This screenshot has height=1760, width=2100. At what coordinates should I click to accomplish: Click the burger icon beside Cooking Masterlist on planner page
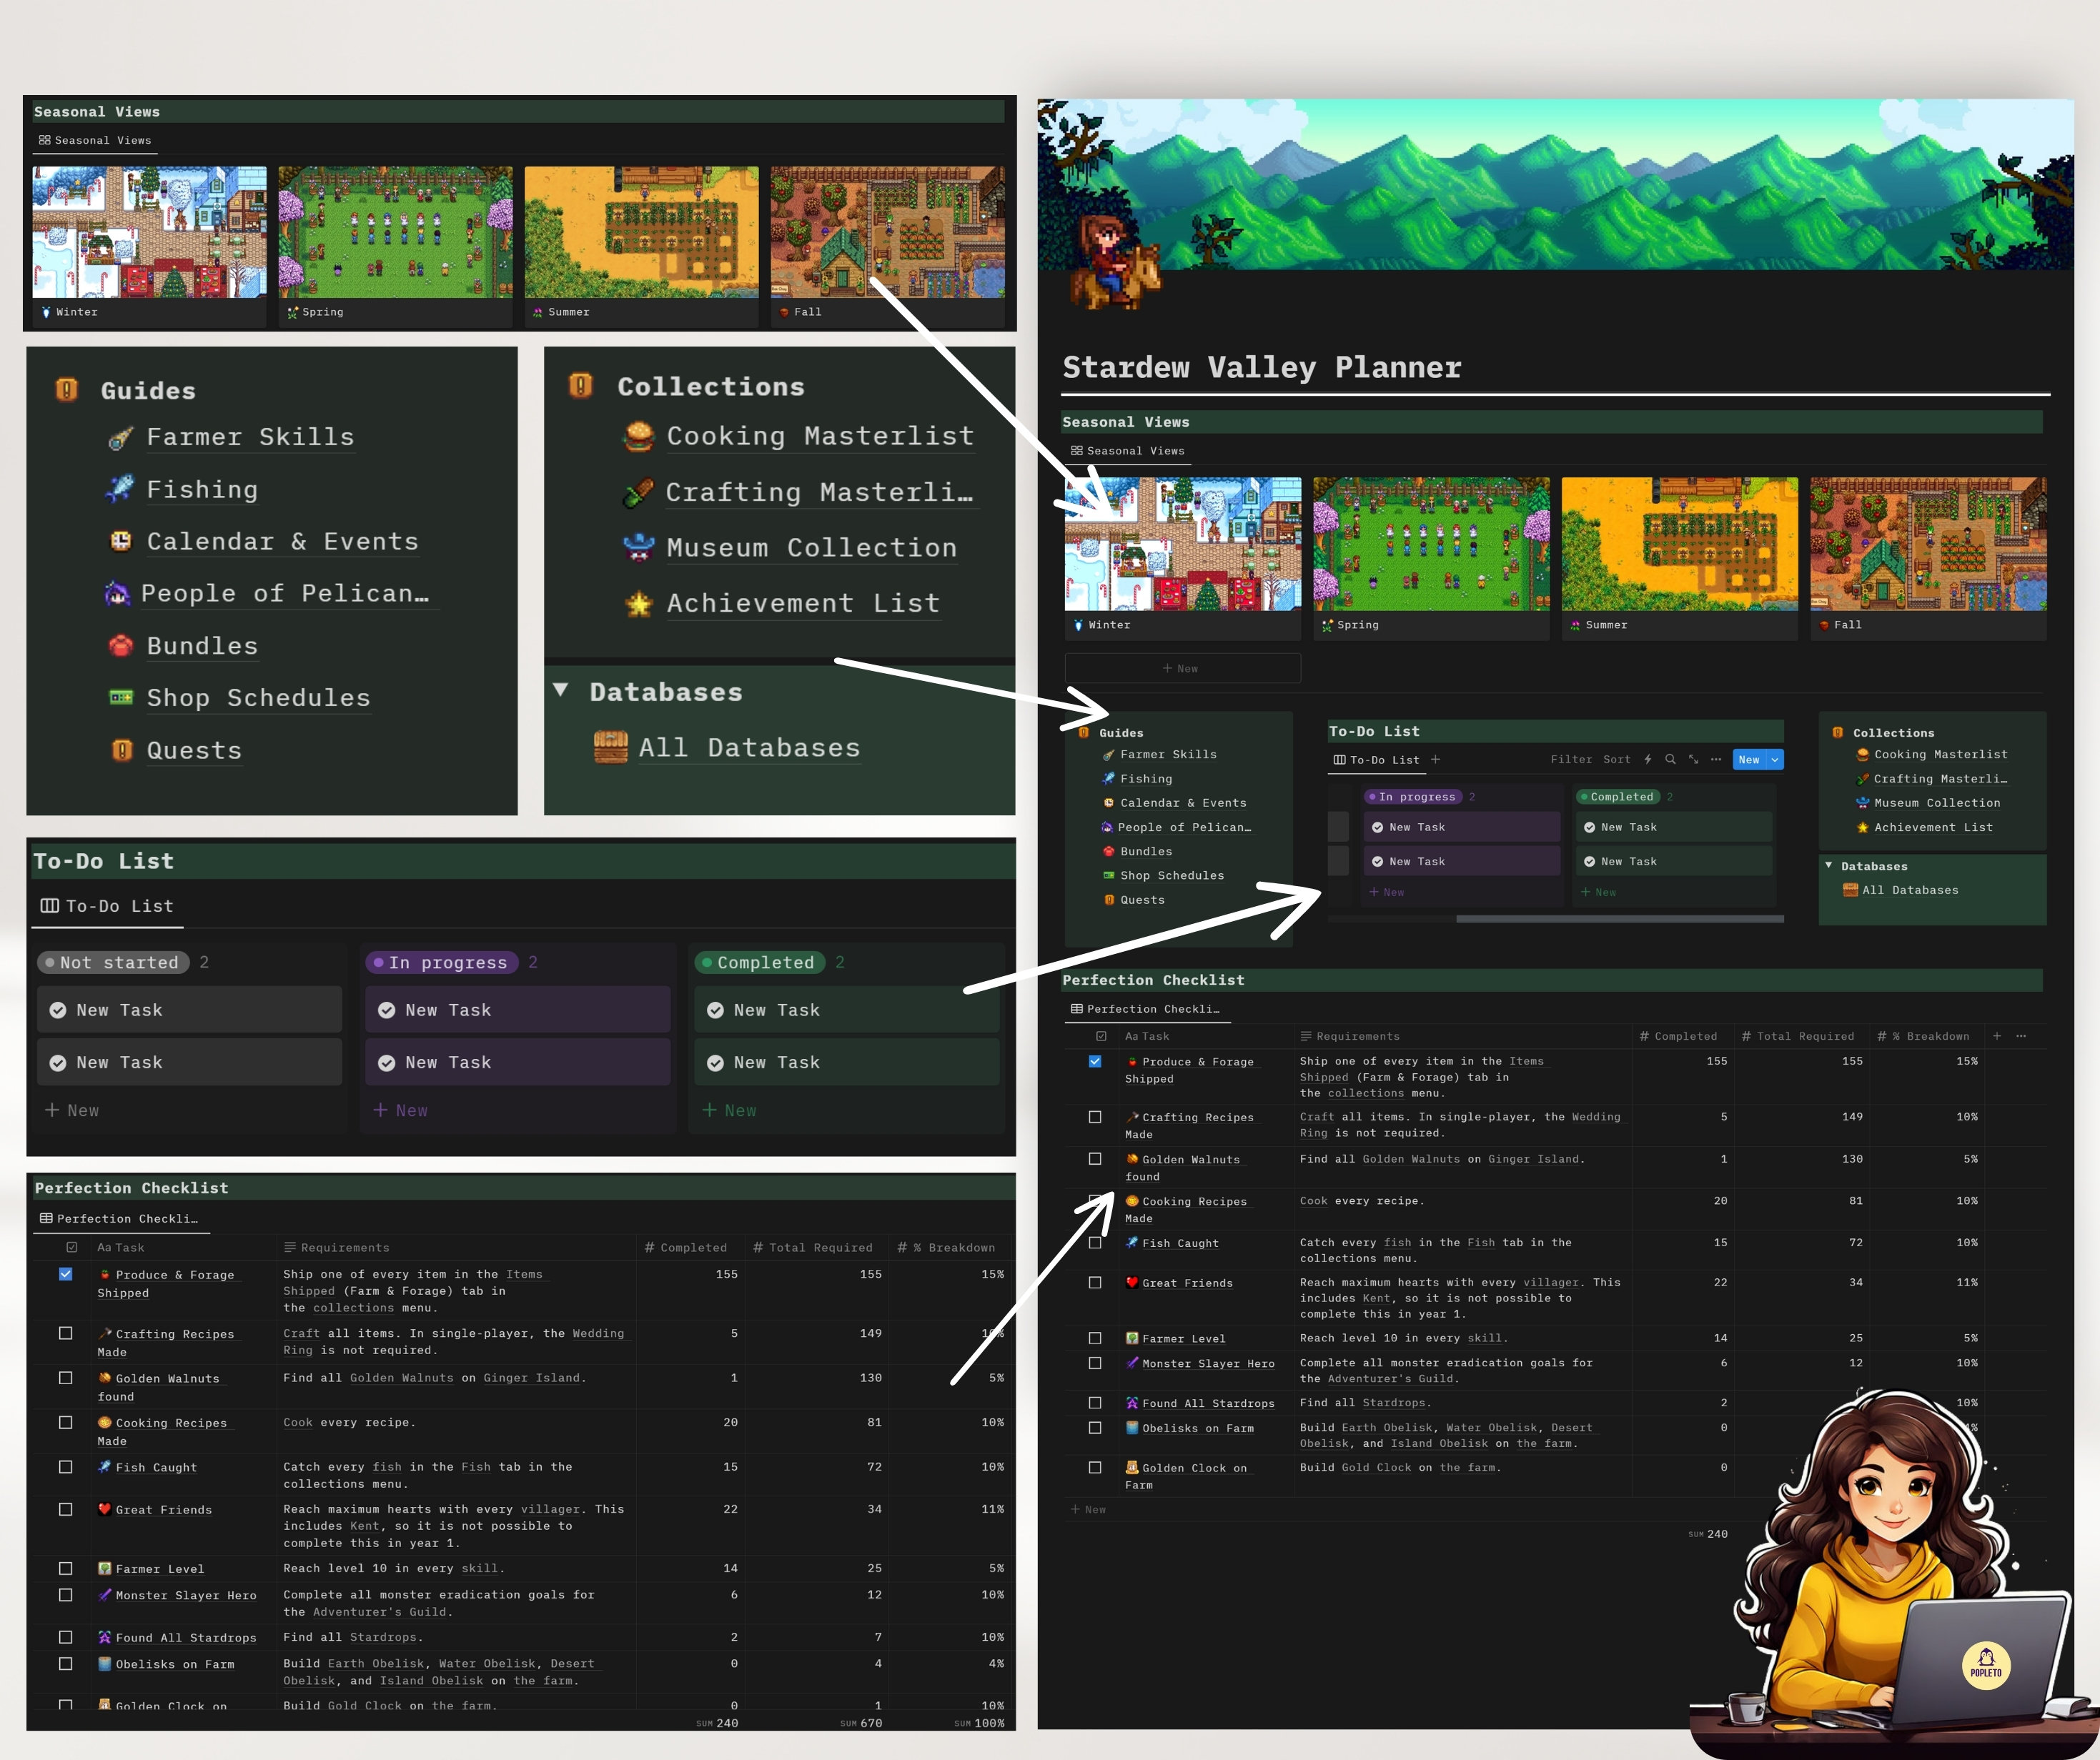1863,755
